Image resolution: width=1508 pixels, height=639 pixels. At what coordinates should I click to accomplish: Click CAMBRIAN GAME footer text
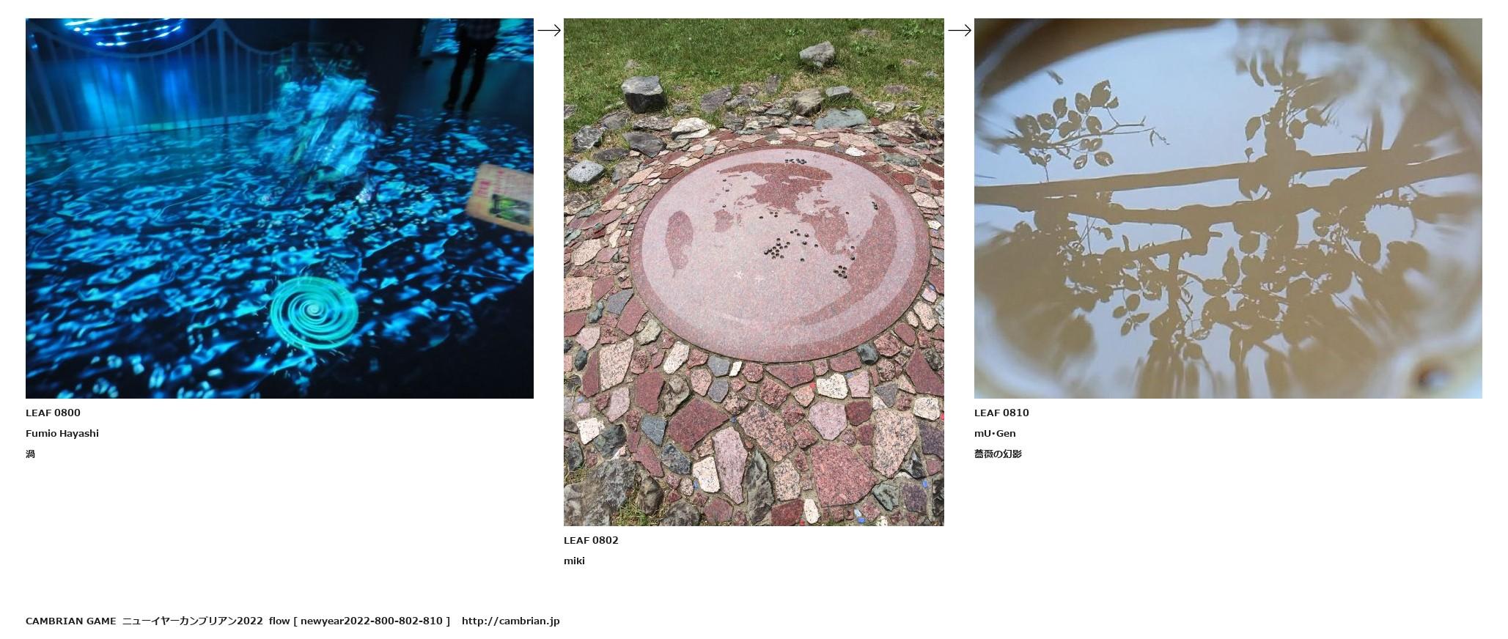pyautogui.click(x=70, y=621)
